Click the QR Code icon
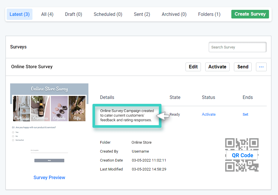 pyautogui.click(x=241, y=155)
